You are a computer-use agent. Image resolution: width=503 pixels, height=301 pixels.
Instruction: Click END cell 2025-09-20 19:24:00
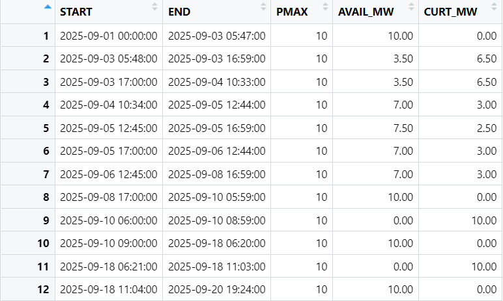click(x=216, y=289)
